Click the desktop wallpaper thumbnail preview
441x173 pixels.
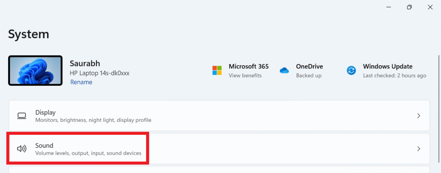(x=35, y=71)
